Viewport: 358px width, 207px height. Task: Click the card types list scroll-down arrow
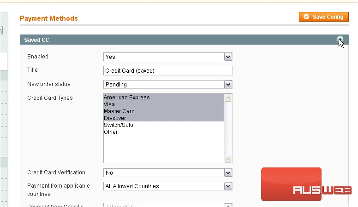[x=228, y=159]
